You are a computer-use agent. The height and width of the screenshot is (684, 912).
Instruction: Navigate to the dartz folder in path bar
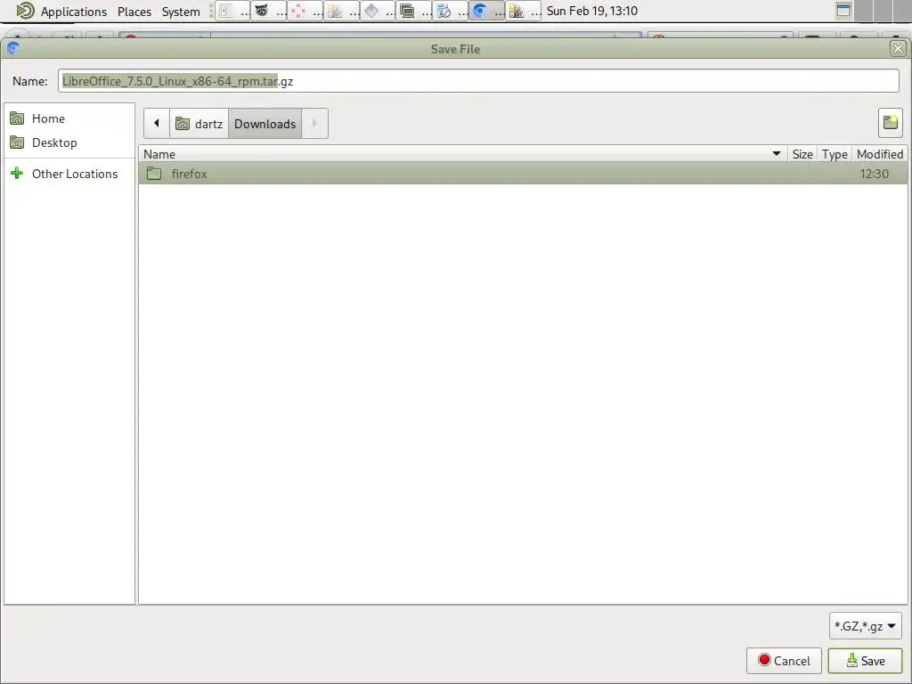pyautogui.click(x=199, y=123)
